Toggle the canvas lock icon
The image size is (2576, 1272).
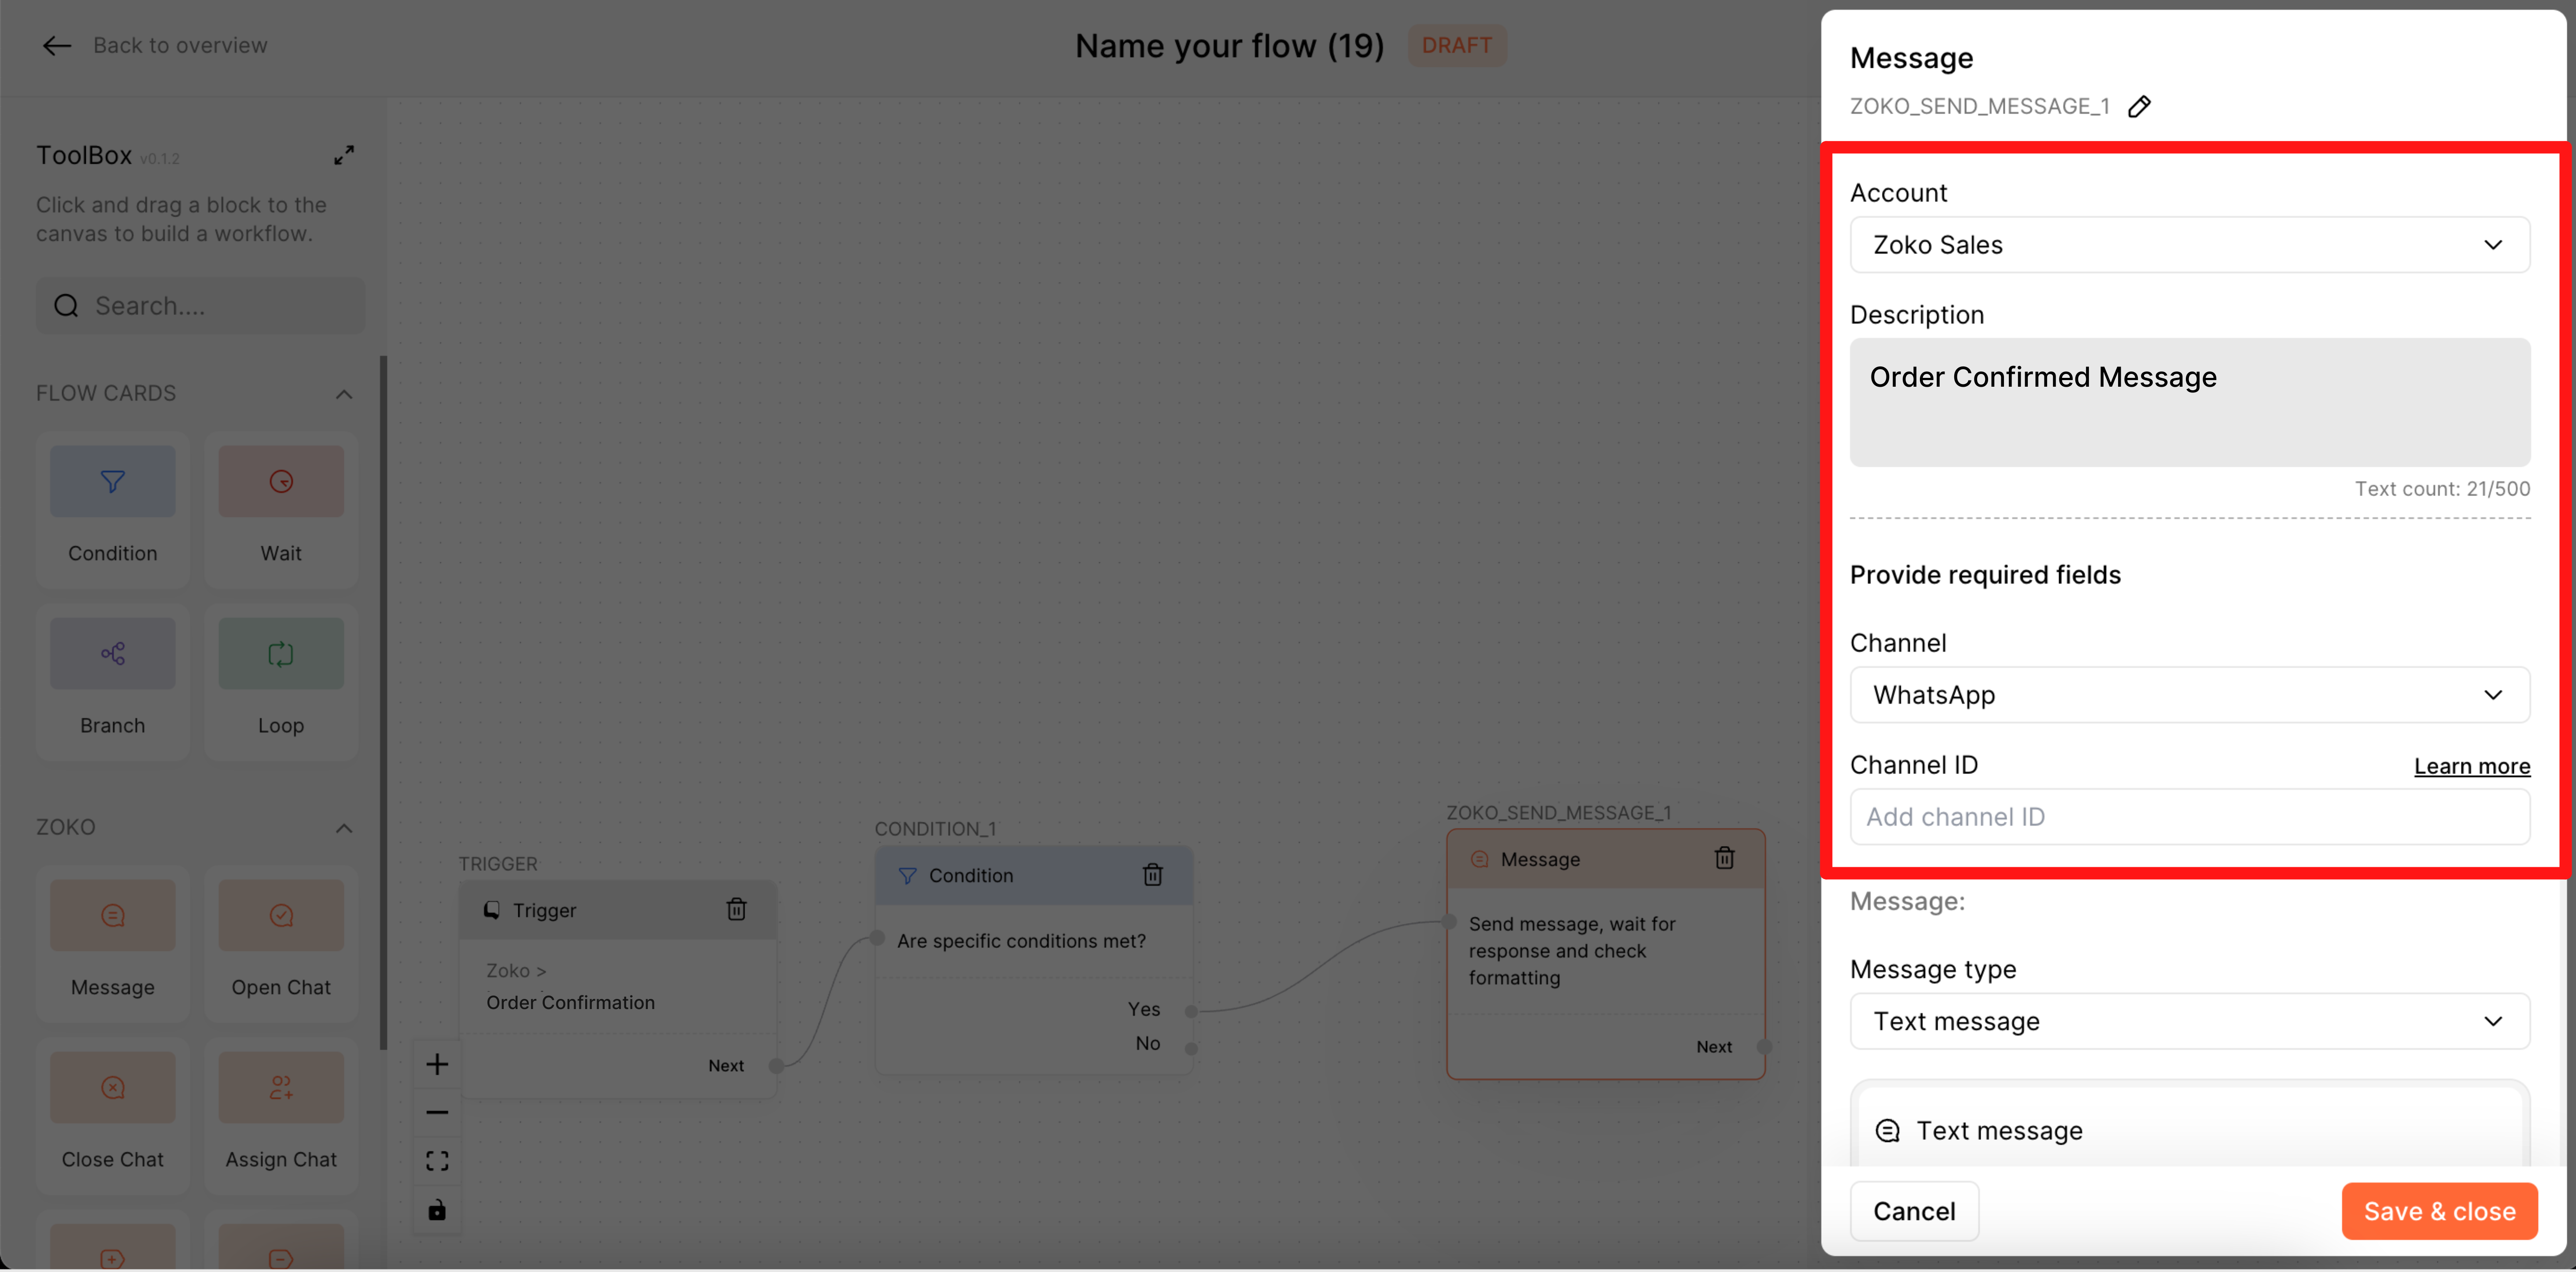(x=437, y=1210)
